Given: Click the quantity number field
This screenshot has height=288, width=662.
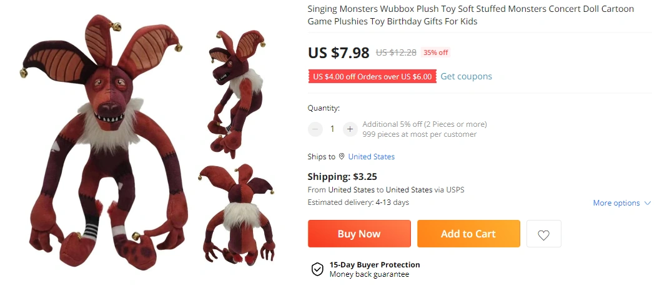Looking at the screenshot, I should click(x=332, y=129).
